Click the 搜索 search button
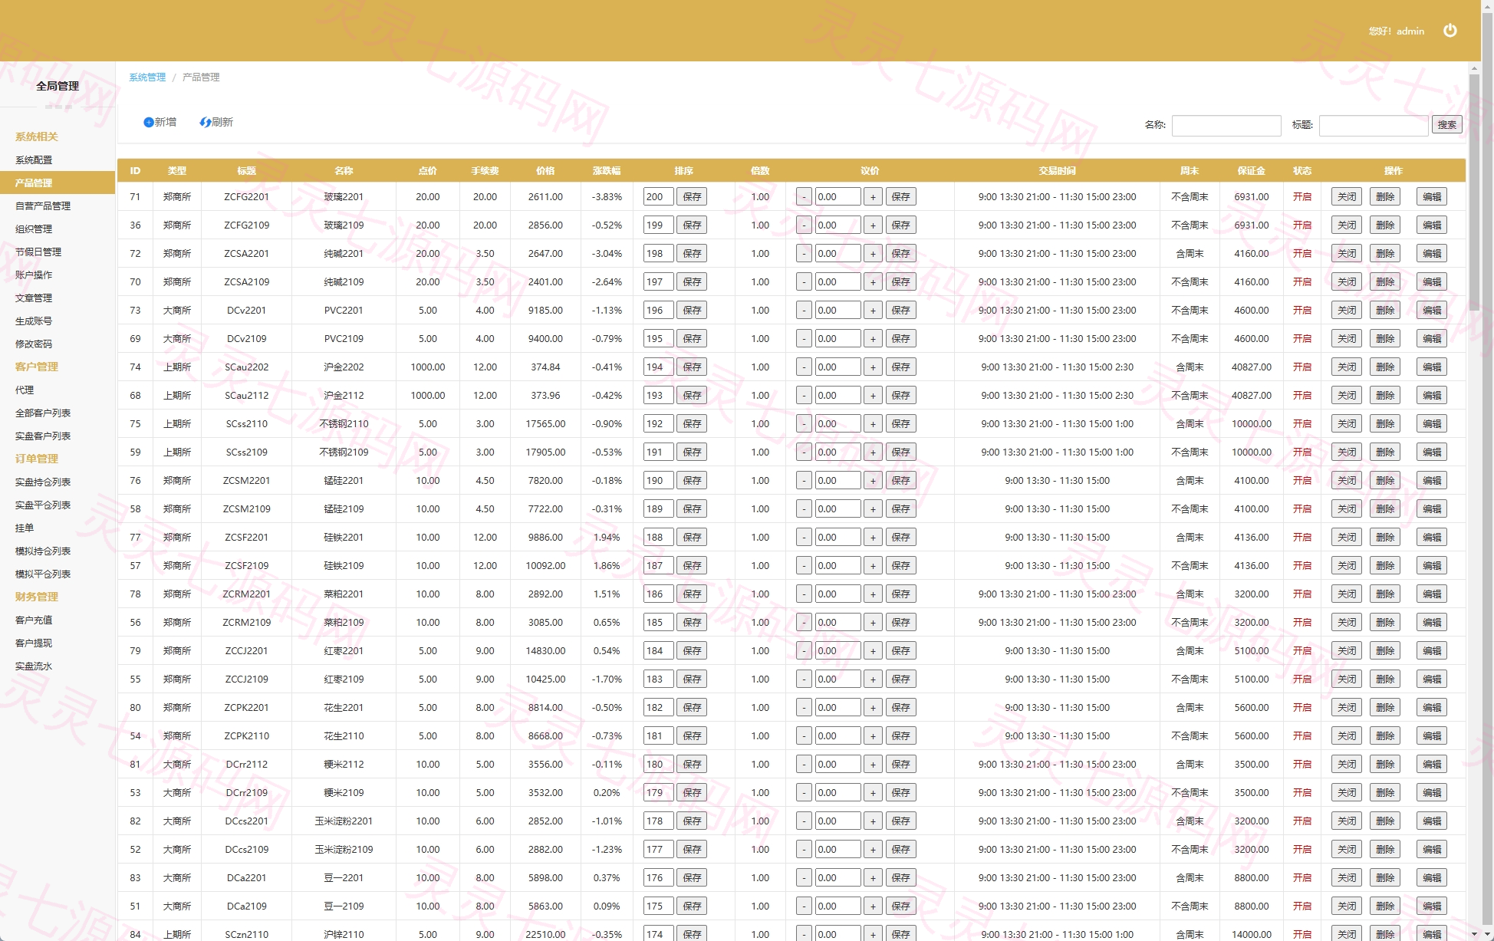 click(1446, 125)
